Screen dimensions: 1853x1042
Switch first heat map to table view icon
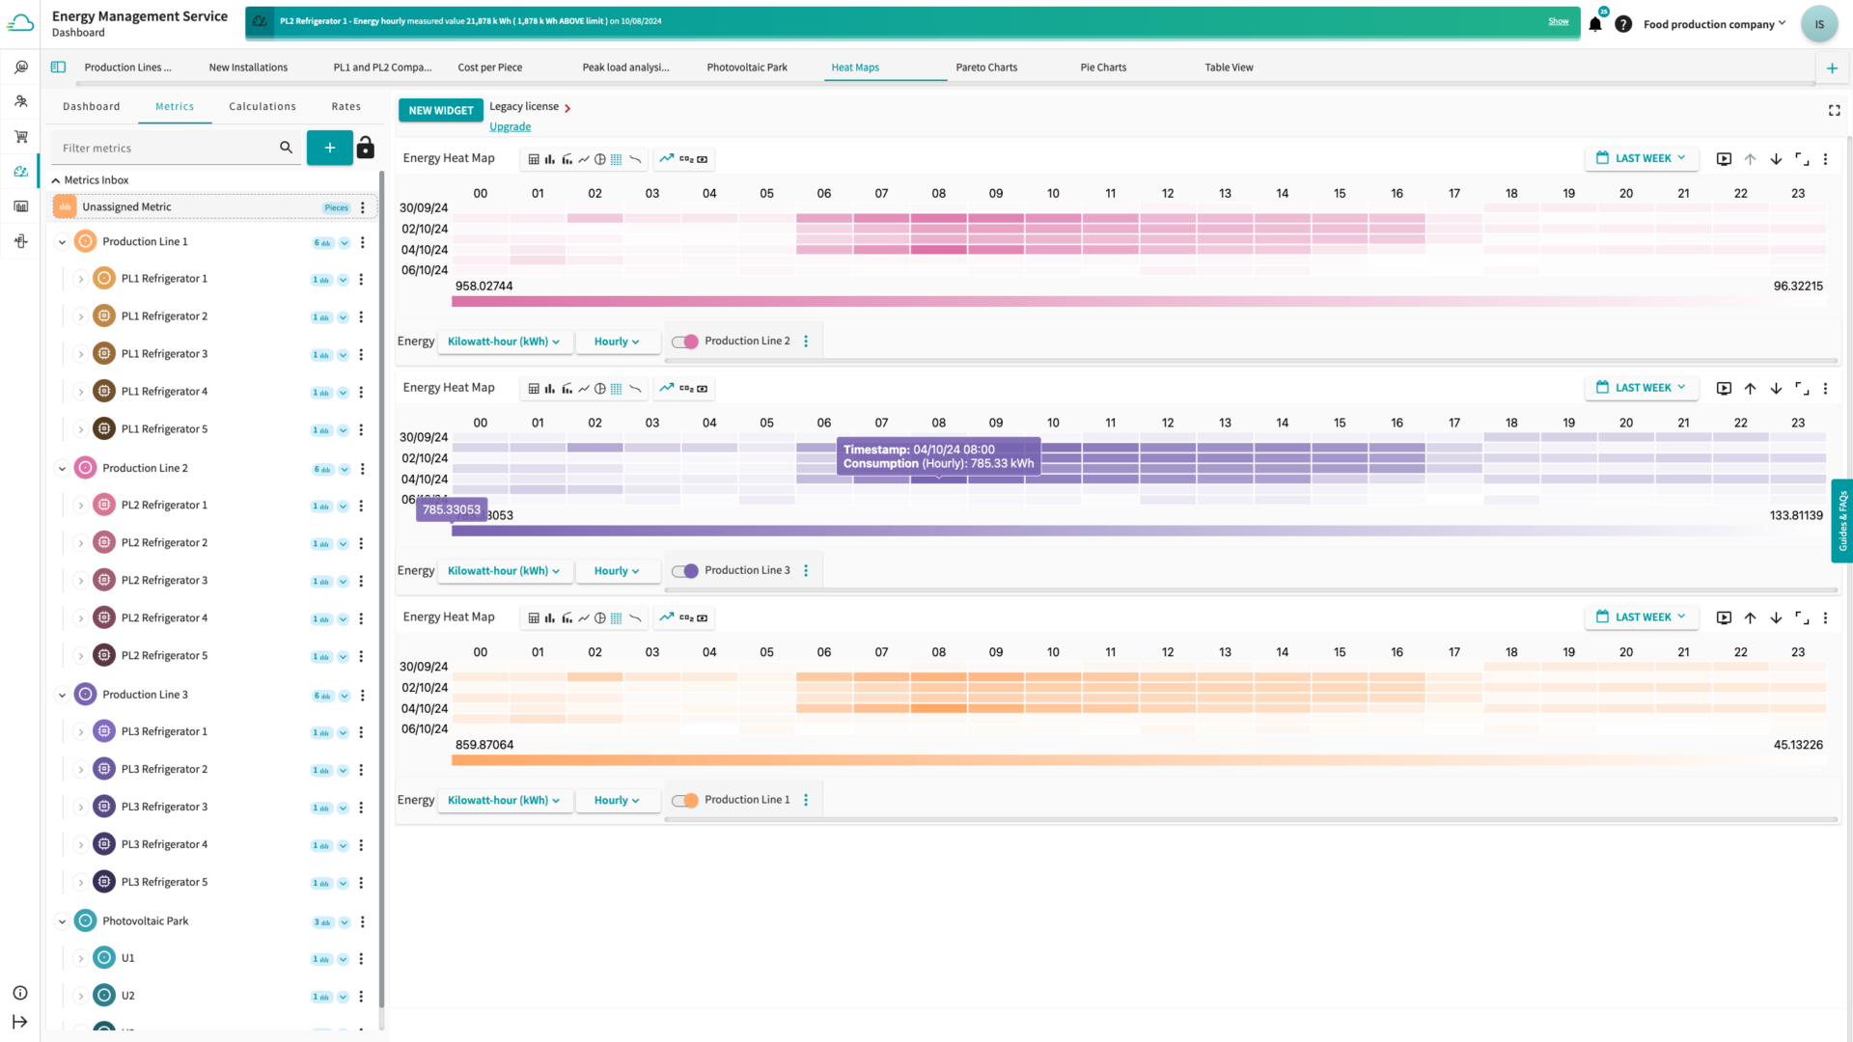coord(534,159)
